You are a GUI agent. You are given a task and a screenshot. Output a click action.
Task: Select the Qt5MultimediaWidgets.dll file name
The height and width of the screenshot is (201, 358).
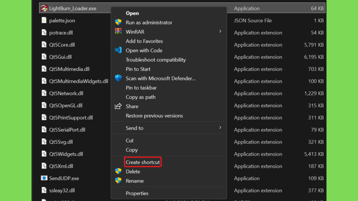(79, 81)
